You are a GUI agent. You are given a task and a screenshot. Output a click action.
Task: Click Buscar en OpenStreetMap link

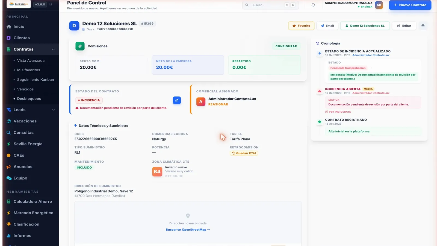coord(188,230)
